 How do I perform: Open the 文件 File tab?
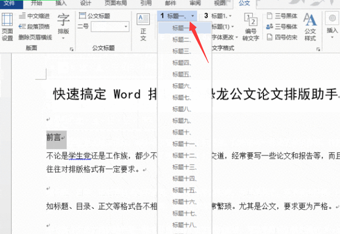pyautogui.click(x=10, y=3)
